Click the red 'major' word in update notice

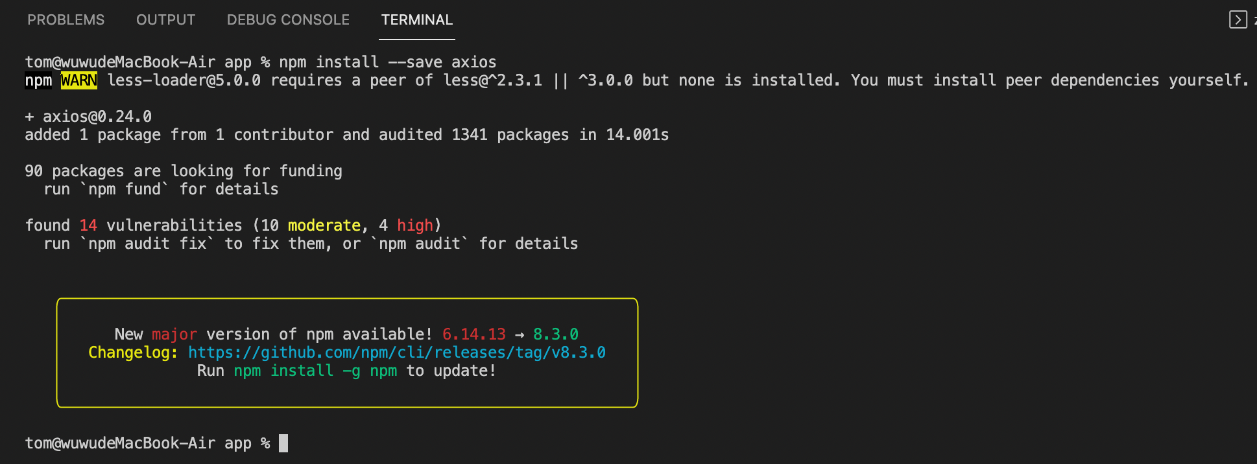coord(174,334)
